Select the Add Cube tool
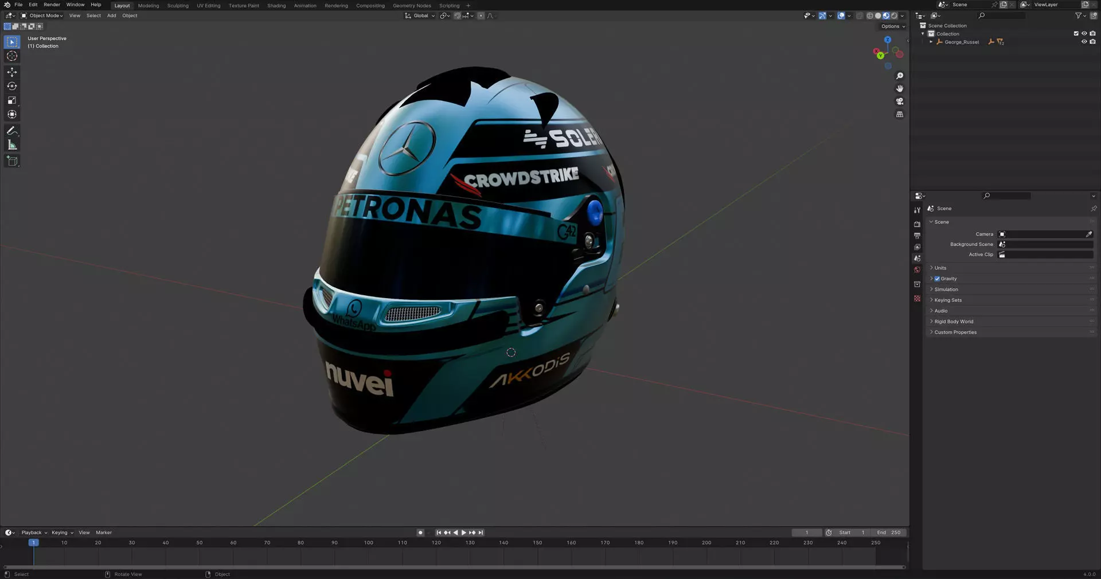The height and width of the screenshot is (579, 1101). [x=12, y=161]
